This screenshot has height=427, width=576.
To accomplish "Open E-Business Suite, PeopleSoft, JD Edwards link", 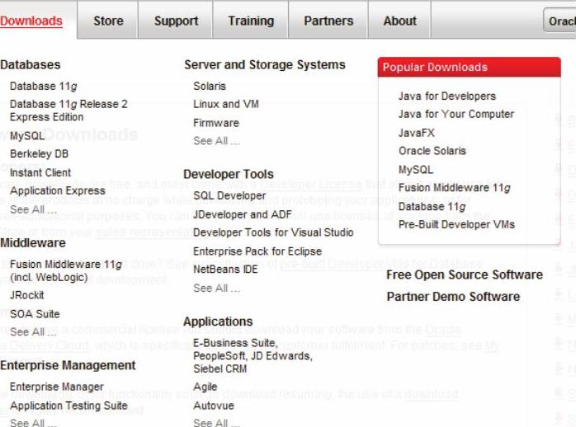I will click(x=253, y=356).
